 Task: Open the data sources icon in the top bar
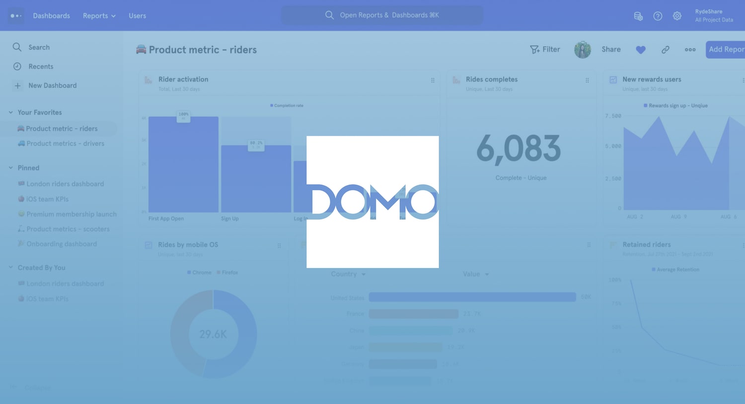click(638, 15)
